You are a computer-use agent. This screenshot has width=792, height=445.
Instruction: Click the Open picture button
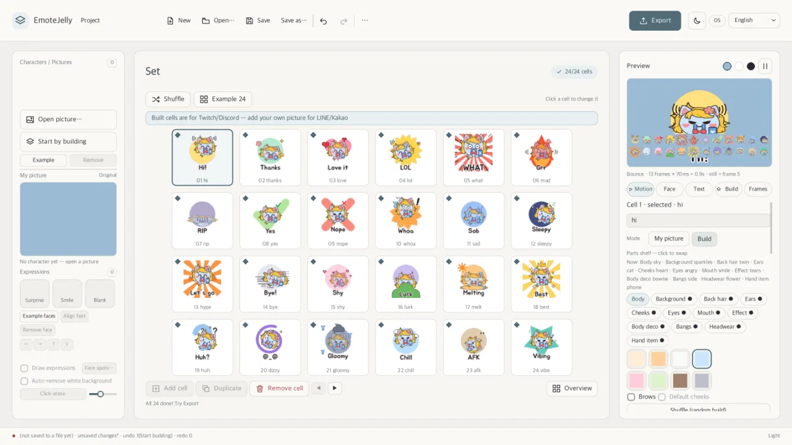coord(68,119)
